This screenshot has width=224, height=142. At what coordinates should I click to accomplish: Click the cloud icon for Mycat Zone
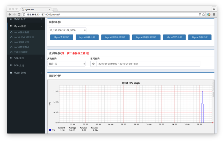coord(11,73)
